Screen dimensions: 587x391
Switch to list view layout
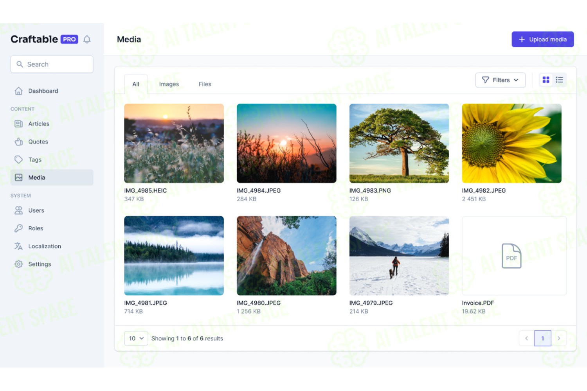560,80
